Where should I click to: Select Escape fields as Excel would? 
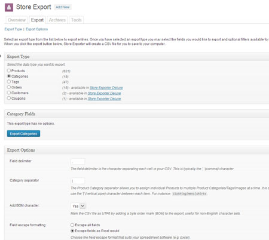point(72,230)
